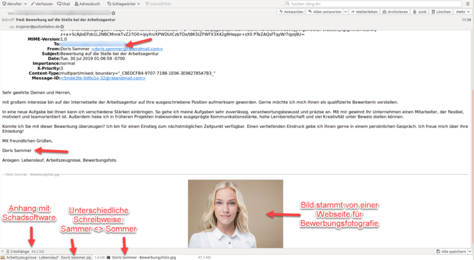The width and height of the screenshot is (474, 260).
Task: Click the recipient address trojaner@polizeilabor.de
Action: coord(38,27)
